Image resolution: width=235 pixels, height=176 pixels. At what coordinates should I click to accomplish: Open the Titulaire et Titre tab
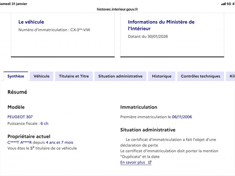coord(74,76)
